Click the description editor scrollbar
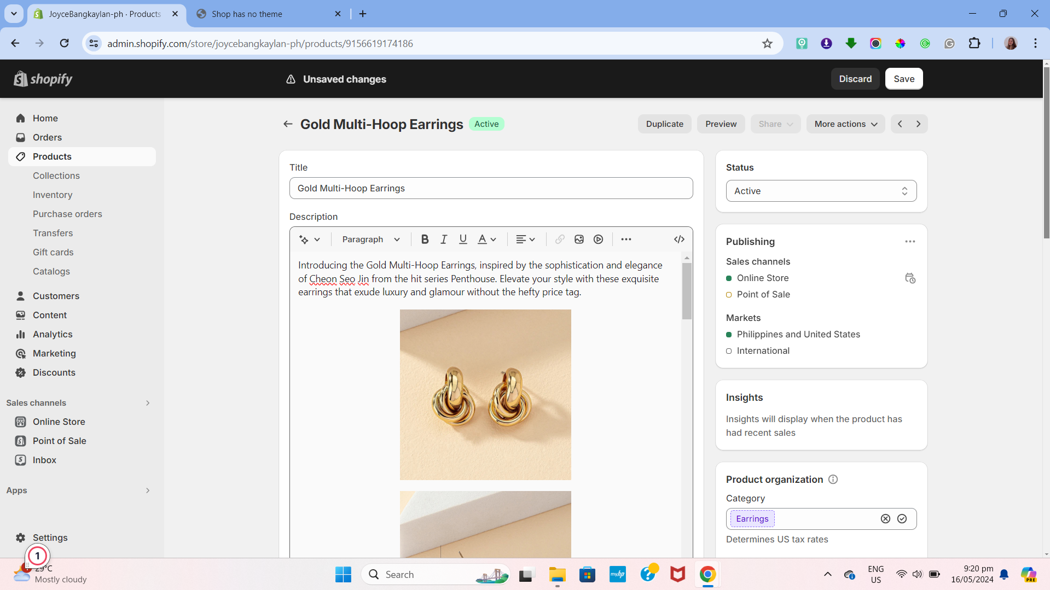The image size is (1050, 590). 687,291
